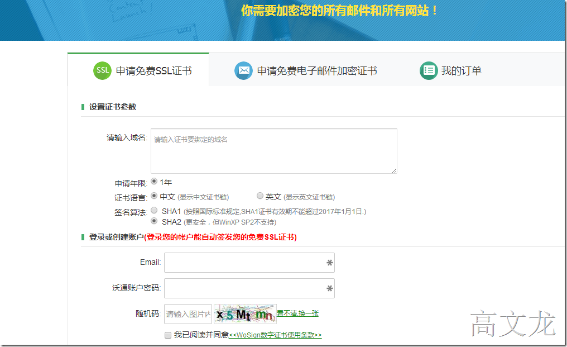Click the captcha image to refresh
The image size is (567, 347).
click(245, 314)
